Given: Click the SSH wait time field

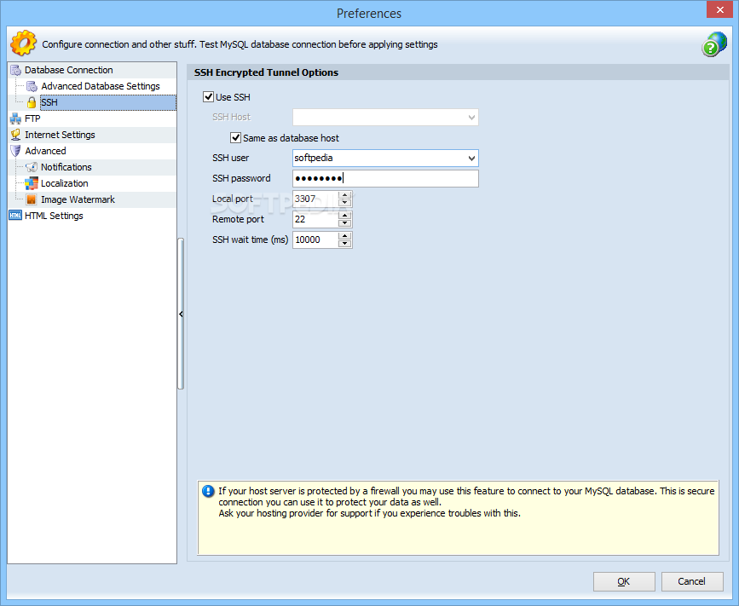Looking at the screenshot, I should [315, 240].
